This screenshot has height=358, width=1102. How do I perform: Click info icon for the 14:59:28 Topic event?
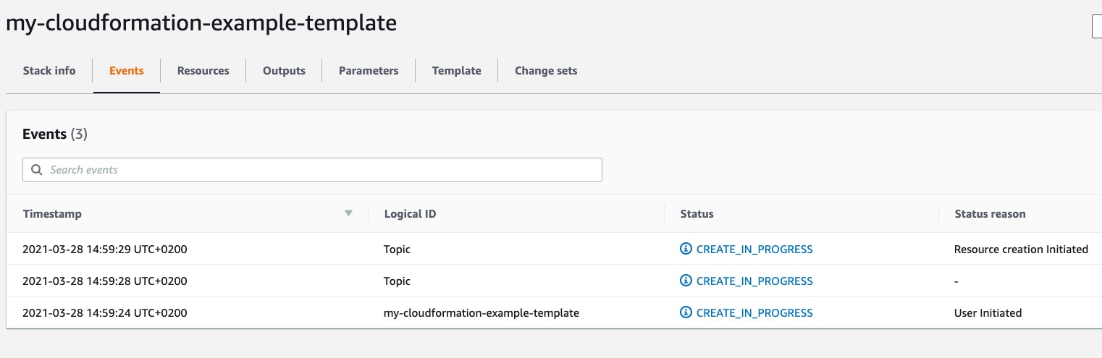(686, 281)
